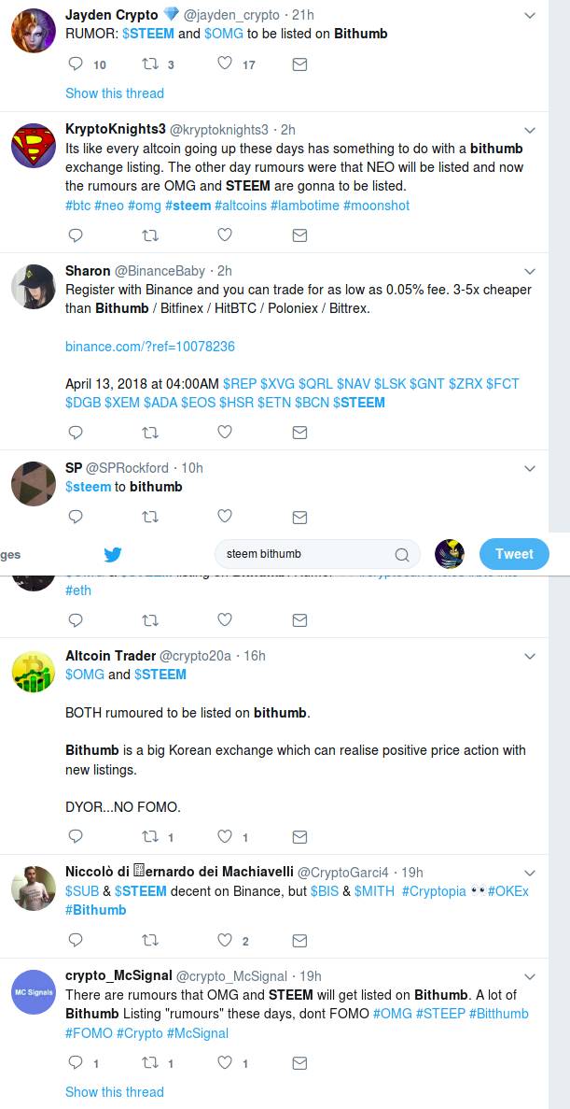This screenshot has width=570, height=1109.
Task: Click the DM envelope on Altcoin Trader's tweet
Action: tap(299, 836)
